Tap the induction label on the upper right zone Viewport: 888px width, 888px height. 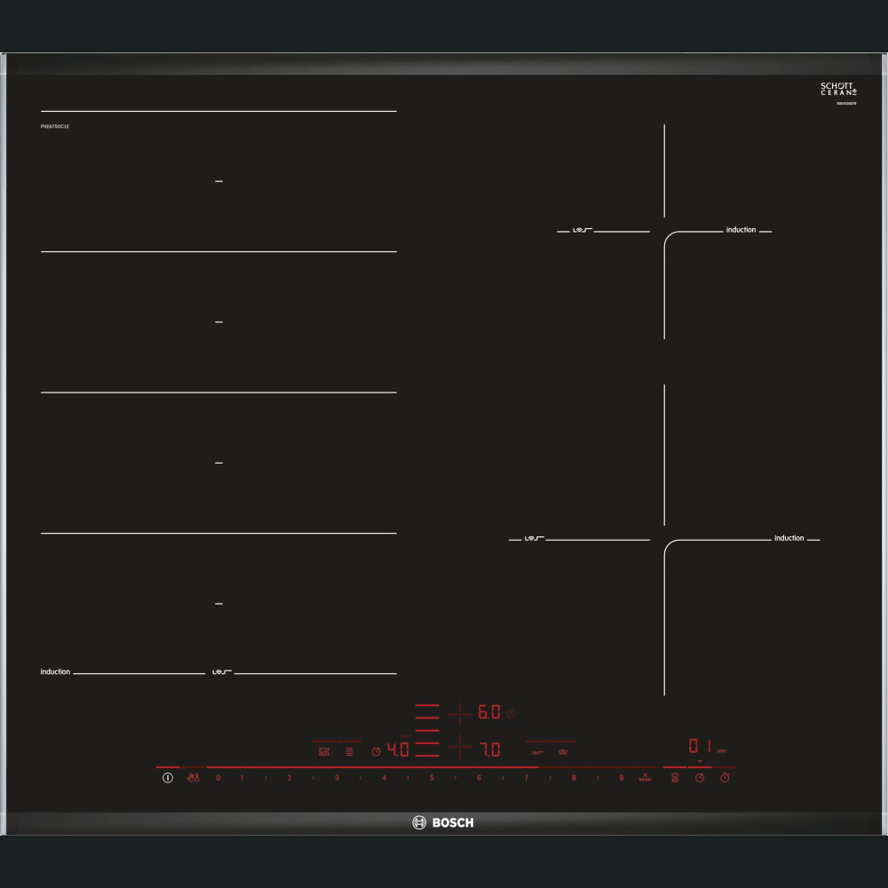741,229
